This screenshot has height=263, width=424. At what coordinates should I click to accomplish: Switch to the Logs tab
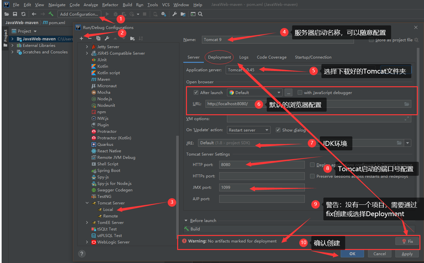pos(244,57)
